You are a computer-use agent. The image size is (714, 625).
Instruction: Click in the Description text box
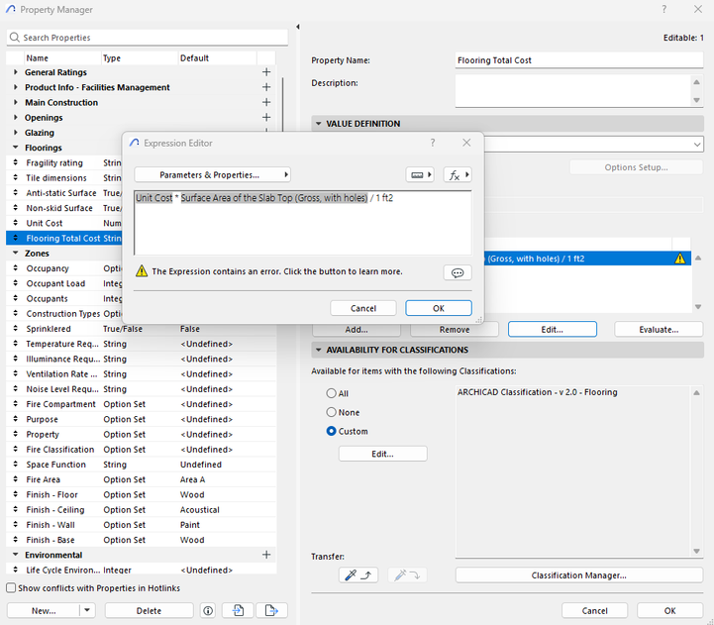point(573,91)
